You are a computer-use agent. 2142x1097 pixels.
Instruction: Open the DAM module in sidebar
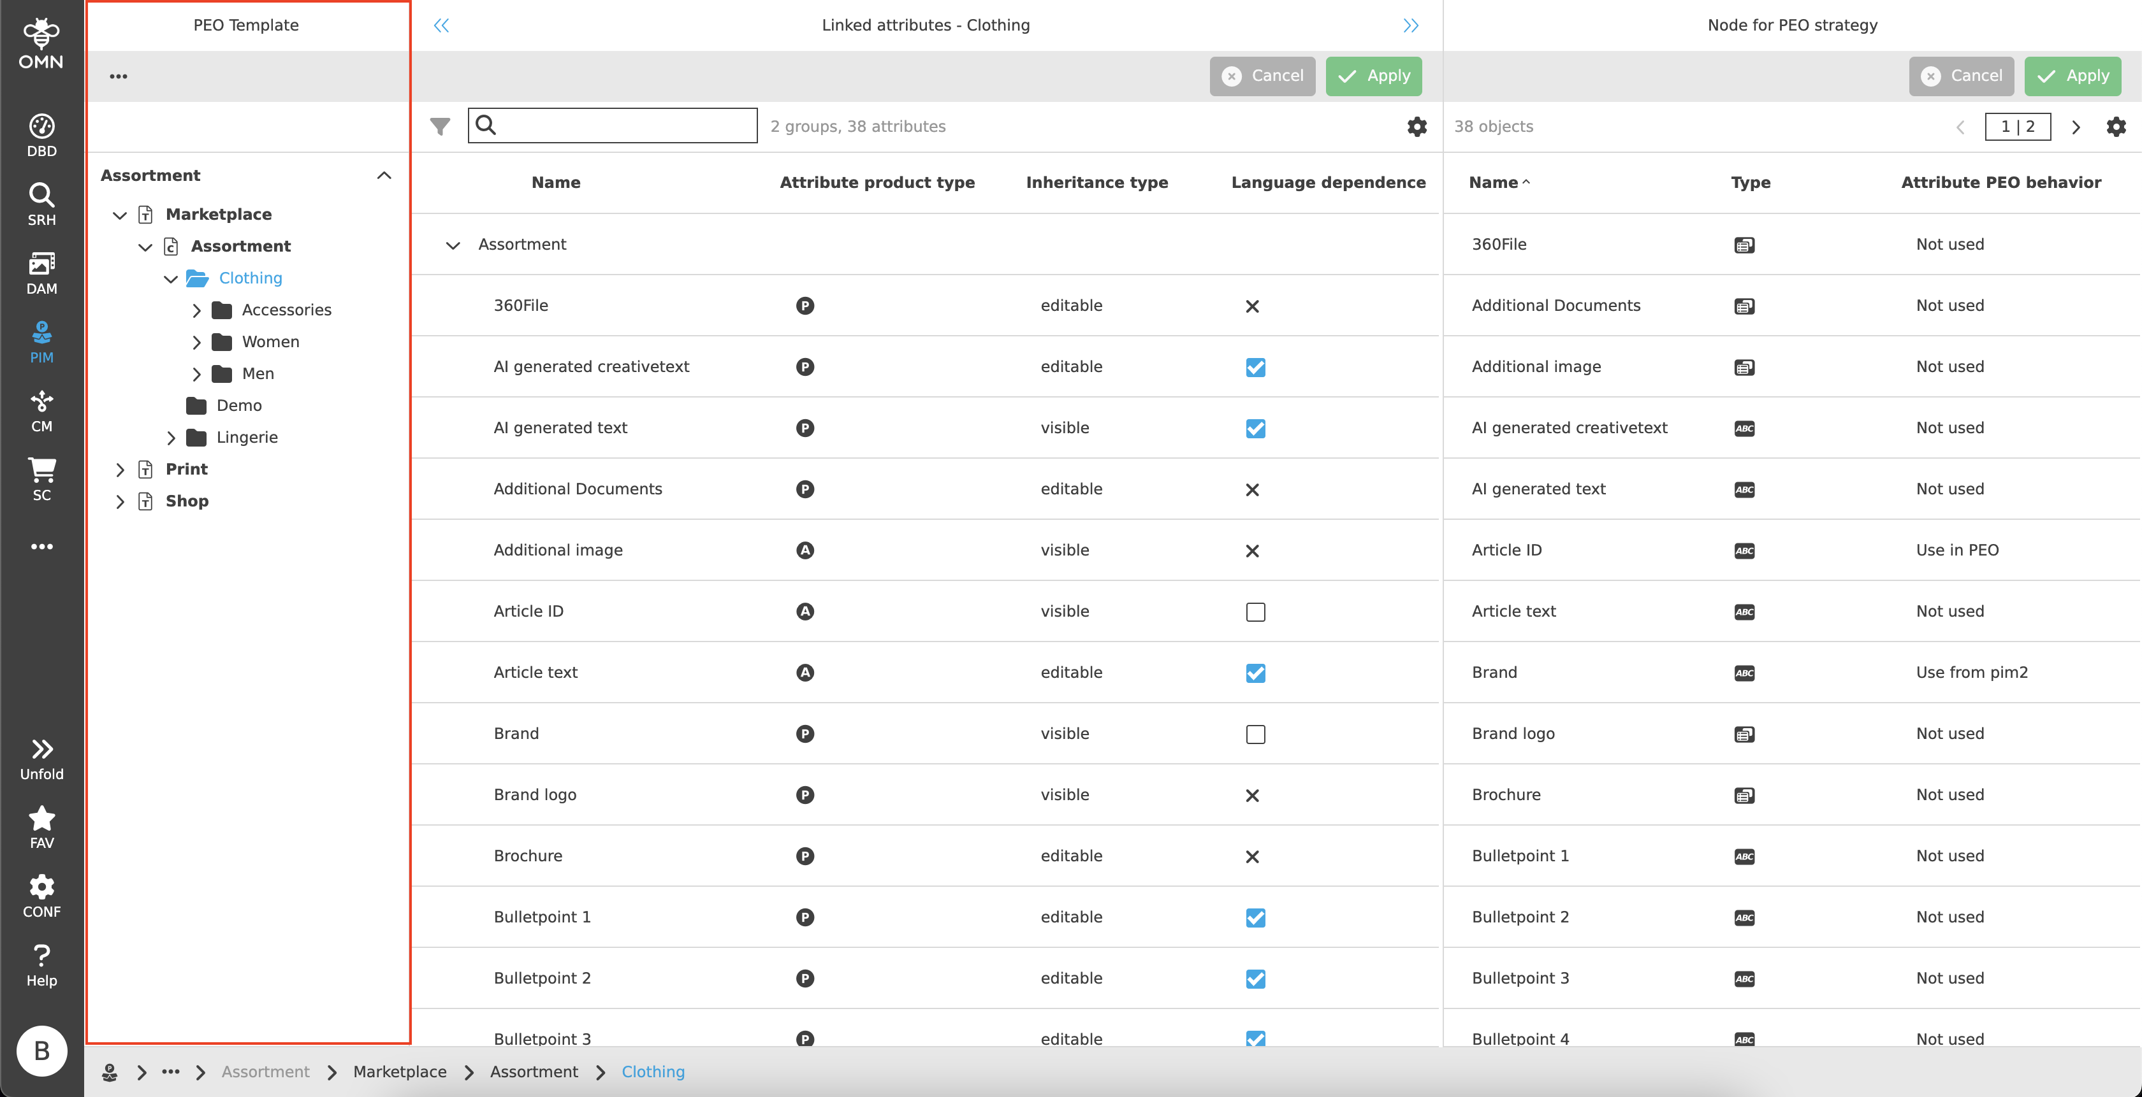pyautogui.click(x=41, y=273)
